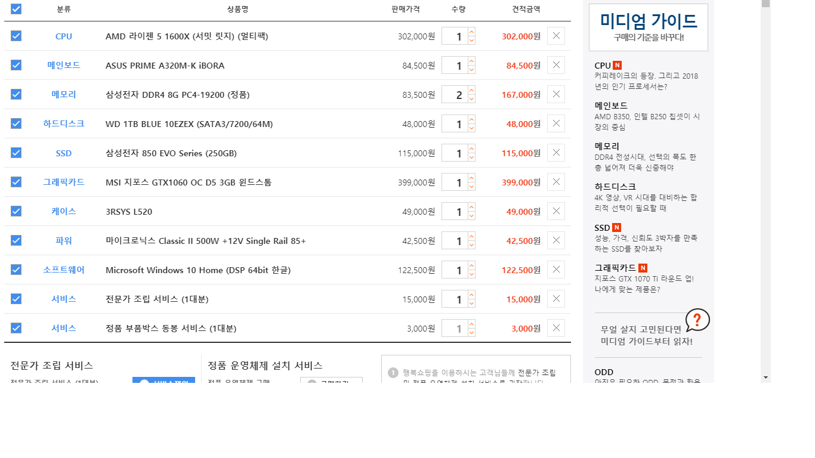Open the 파워 category link

coord(64,240)
